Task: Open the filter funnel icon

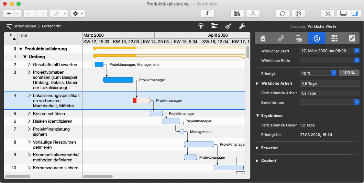Action: 201,26
